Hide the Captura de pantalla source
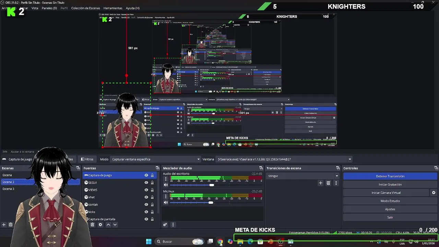The height and width of the screenshot is (247, 439). (146, 219)
